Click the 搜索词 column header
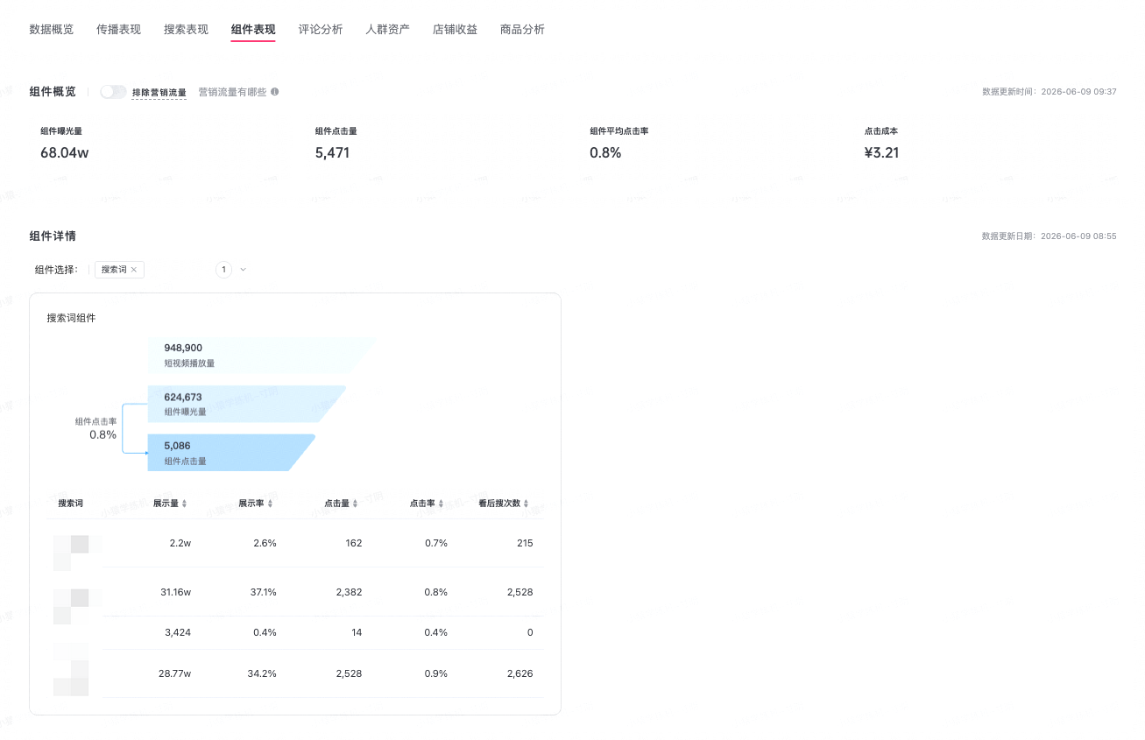 pos(71,504)
